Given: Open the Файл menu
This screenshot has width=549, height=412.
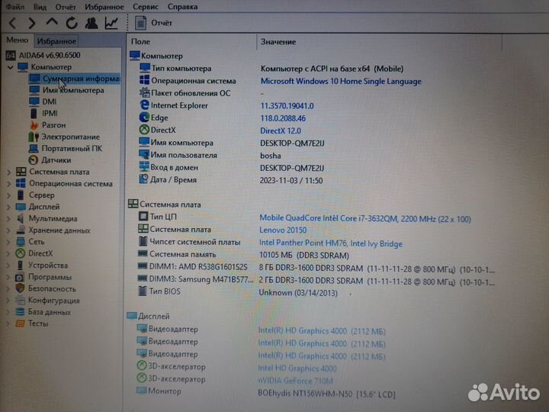Looking at the screenshot, I should click(15, 7).
